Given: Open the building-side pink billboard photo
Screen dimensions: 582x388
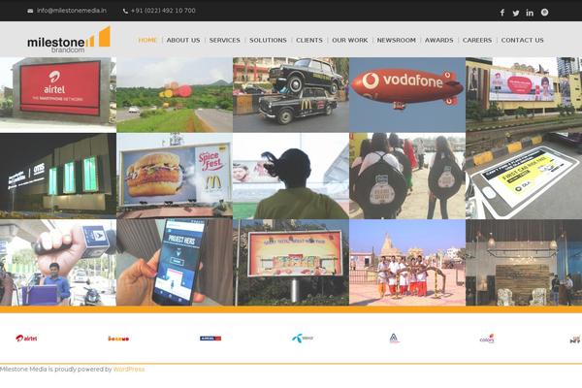Looking at the screenshot, I should click(x=524, y=95).
